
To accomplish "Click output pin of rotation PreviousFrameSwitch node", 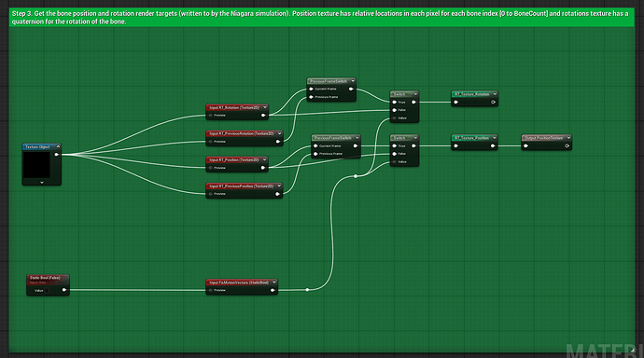I will pos(351,89).
